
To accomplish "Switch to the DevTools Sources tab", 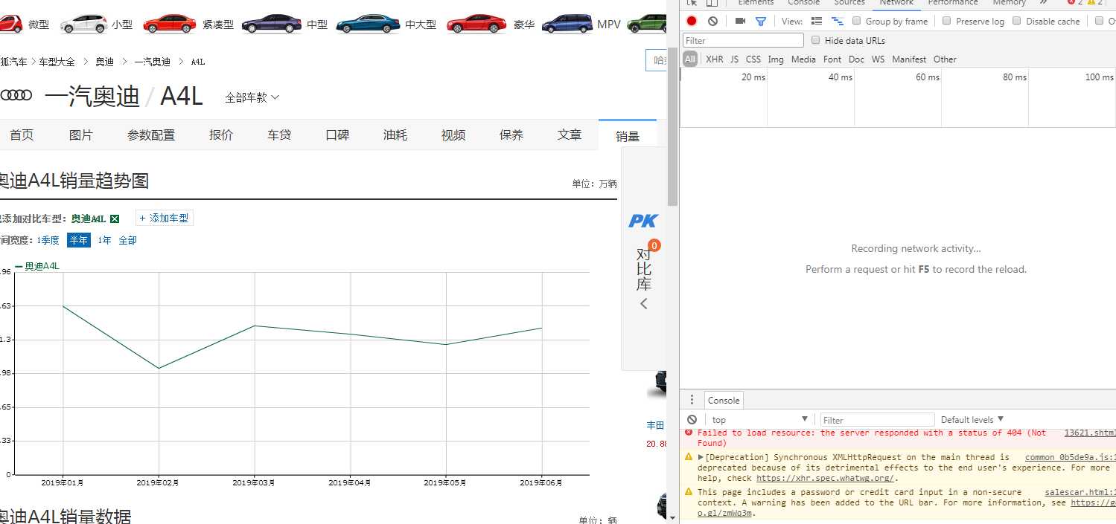I will [x=849, y=3].
